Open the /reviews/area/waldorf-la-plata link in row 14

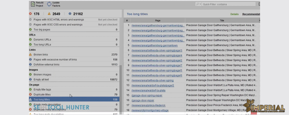point(148,90)
